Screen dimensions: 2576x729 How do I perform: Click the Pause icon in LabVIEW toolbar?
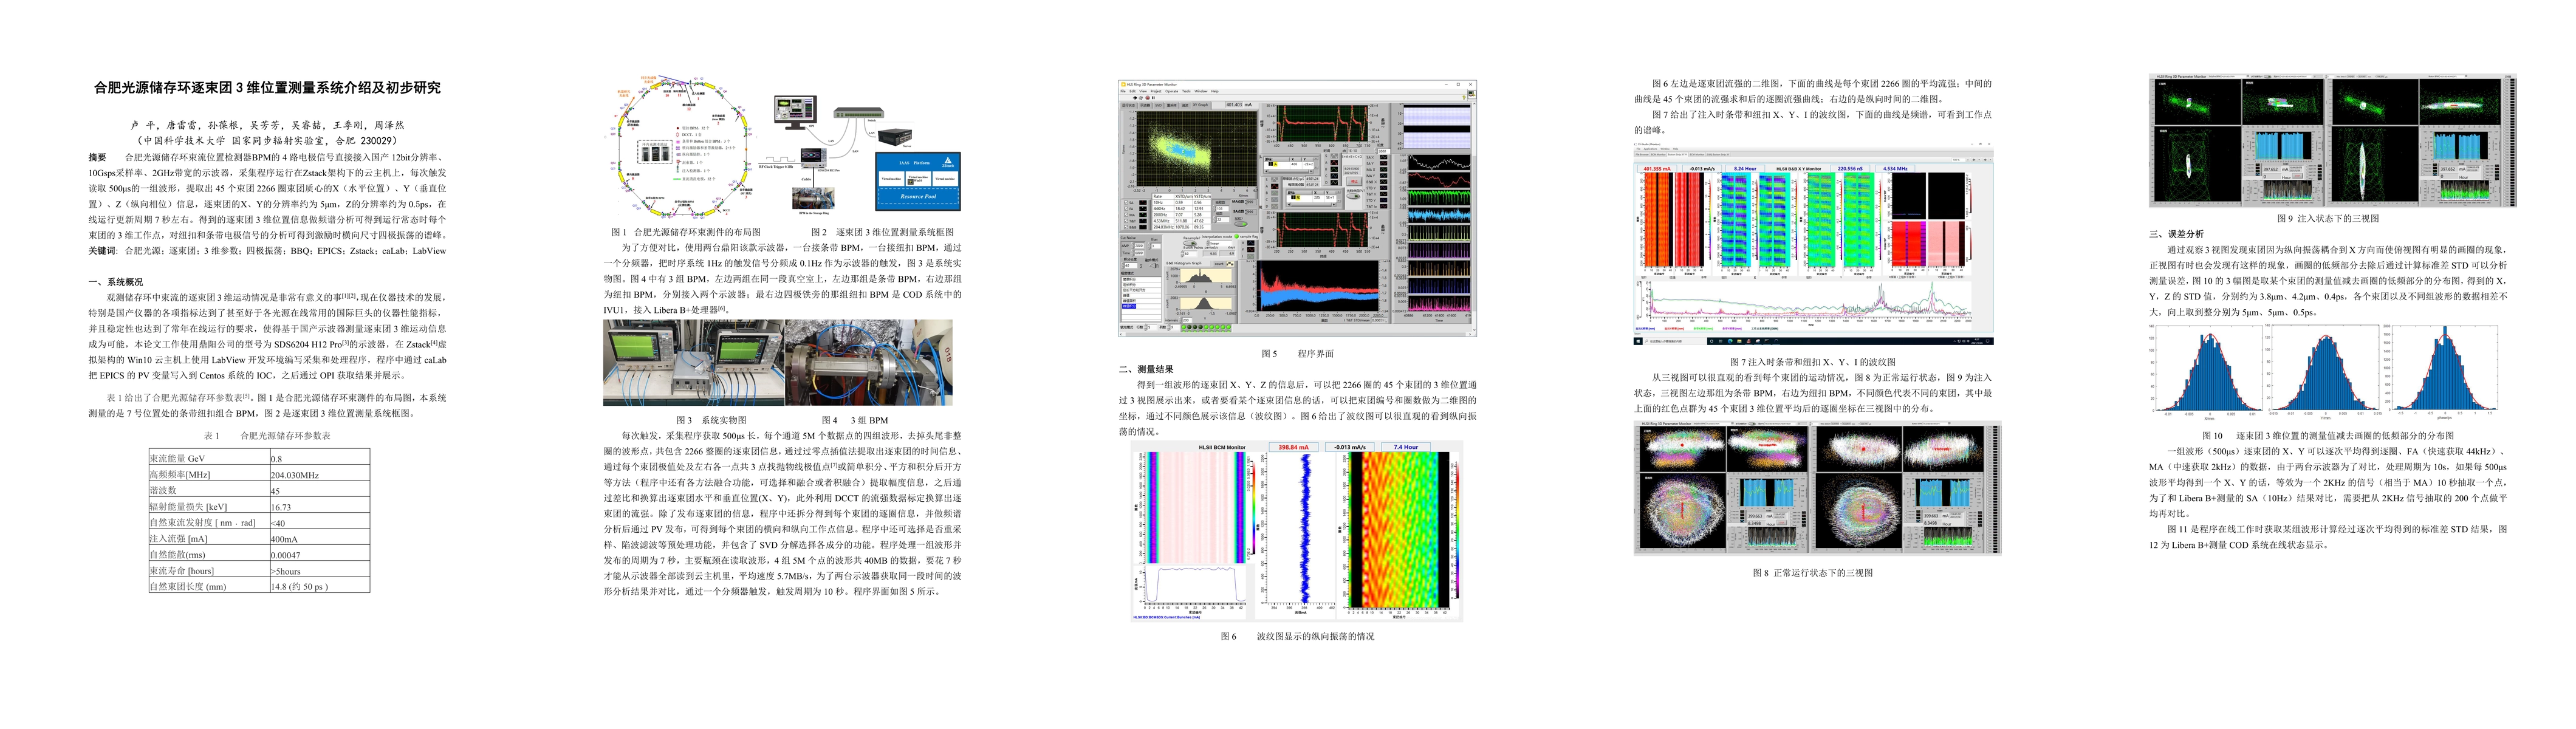[1153, 98]
